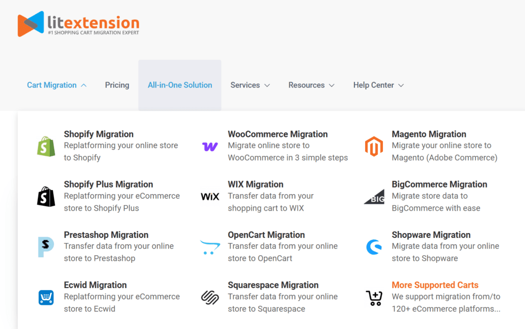Screen dimensions: 525x329
Task: Open the Pricing menu item
Action: 117,85
